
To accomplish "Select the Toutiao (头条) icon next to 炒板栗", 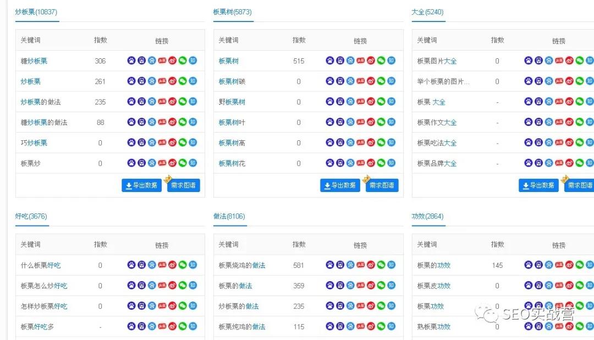I will coord(162,81).
